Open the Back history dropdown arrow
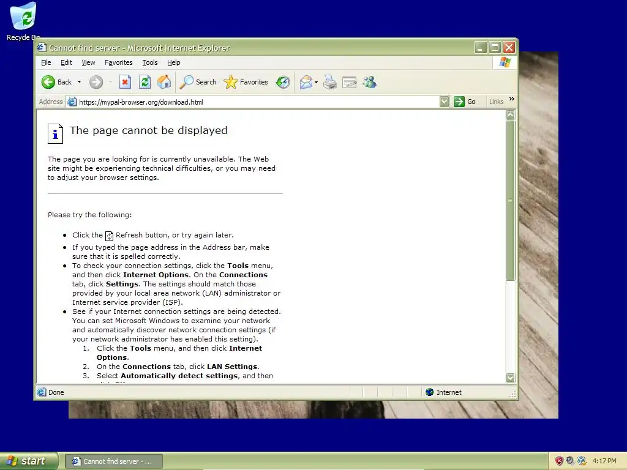The width and height of the screenshot is (627, 470). tap(79, 82)
